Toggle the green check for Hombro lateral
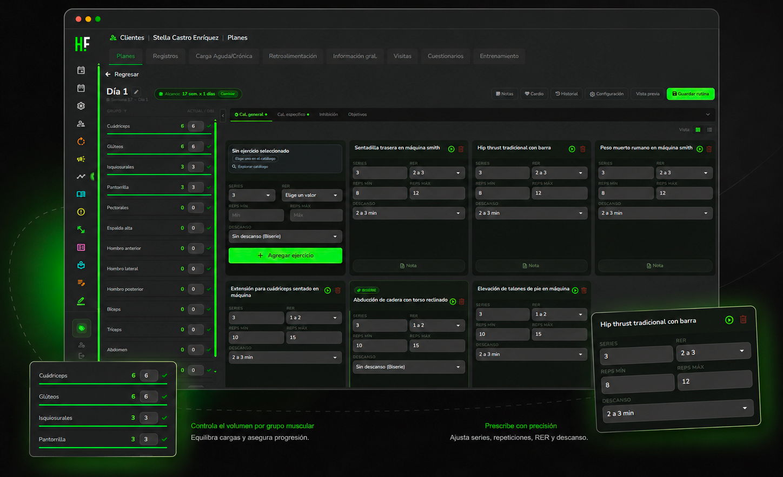Screen dimensions: 783x477 click(209, 268)
